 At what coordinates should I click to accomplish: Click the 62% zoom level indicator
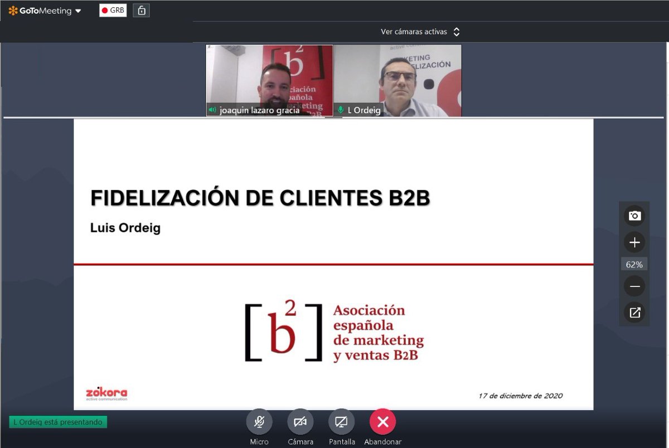coord(634,264)
